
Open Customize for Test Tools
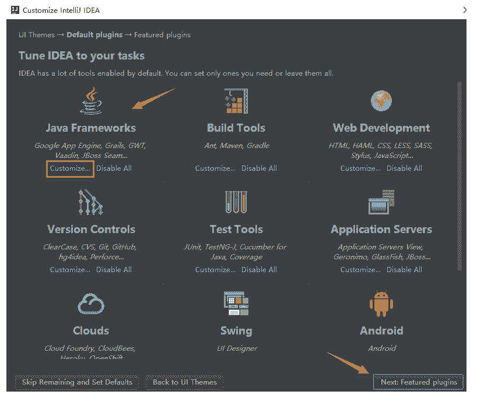(x=215, y=270)
